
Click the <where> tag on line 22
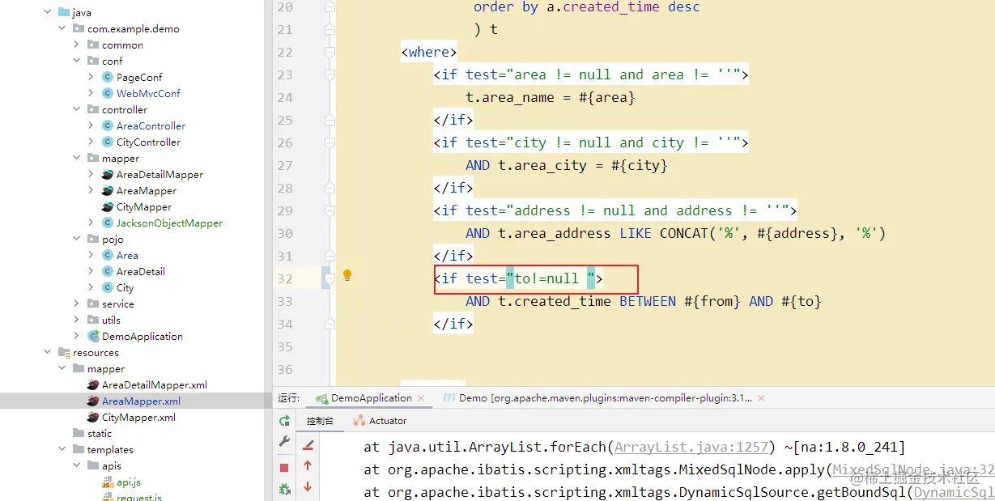pos(429,52)
